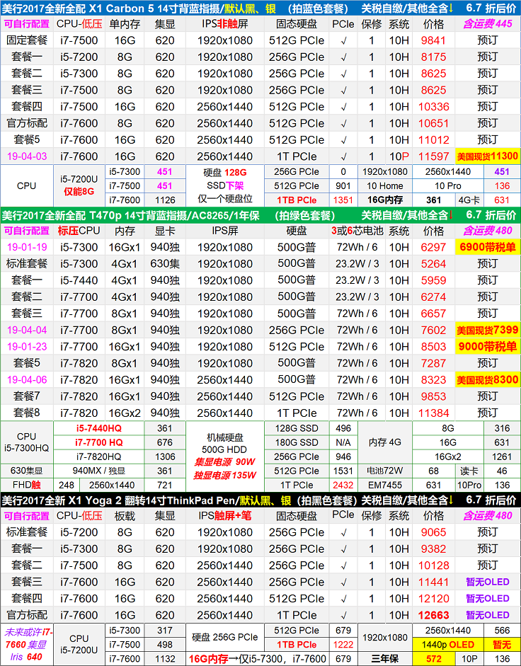Click the i7-7700 HQ upgrade option
This screenshot has height=666, width=521.
[x=98, y=442]
